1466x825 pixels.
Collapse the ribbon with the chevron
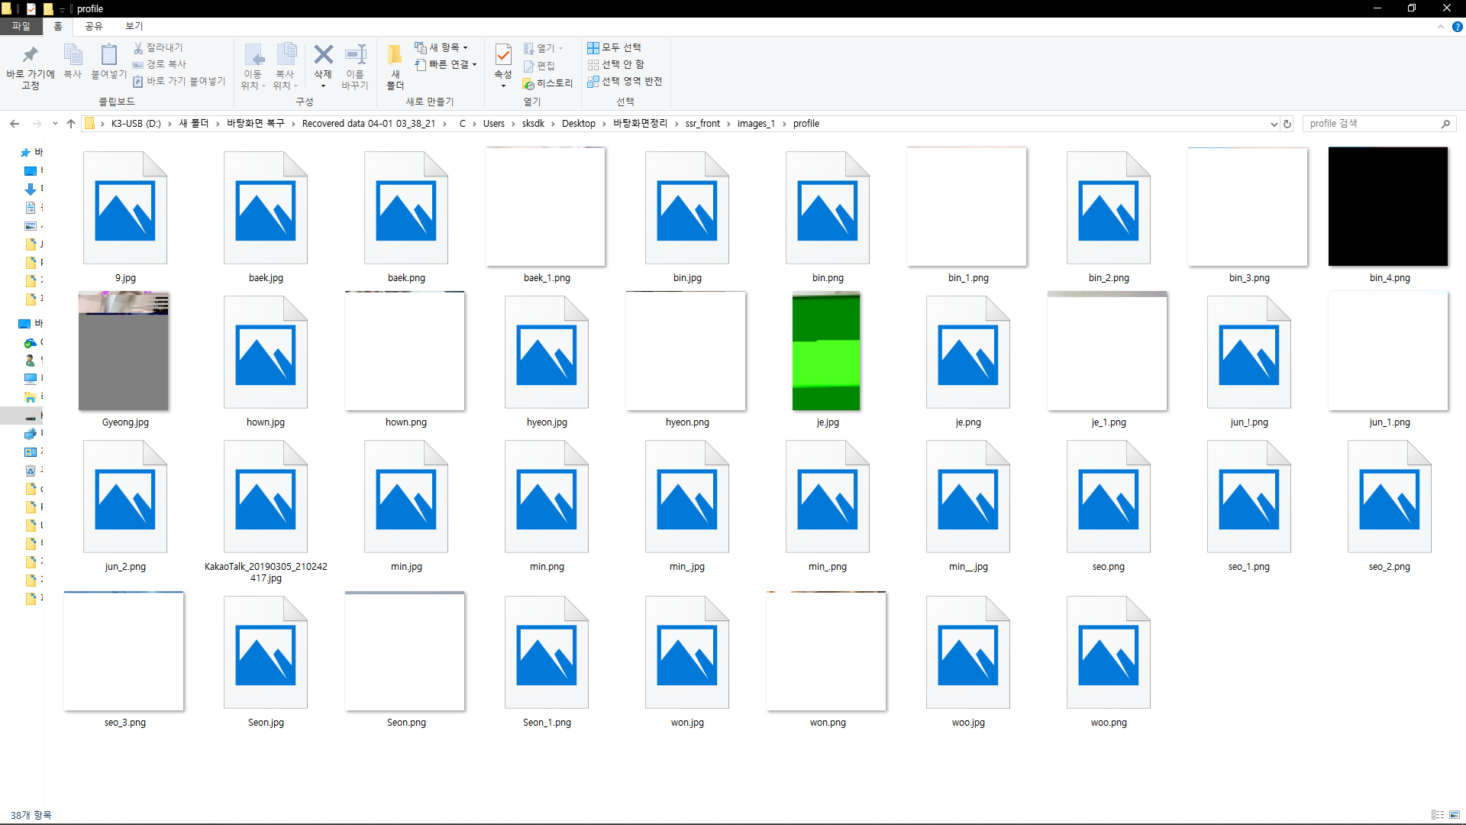[x=1441, y=27]
